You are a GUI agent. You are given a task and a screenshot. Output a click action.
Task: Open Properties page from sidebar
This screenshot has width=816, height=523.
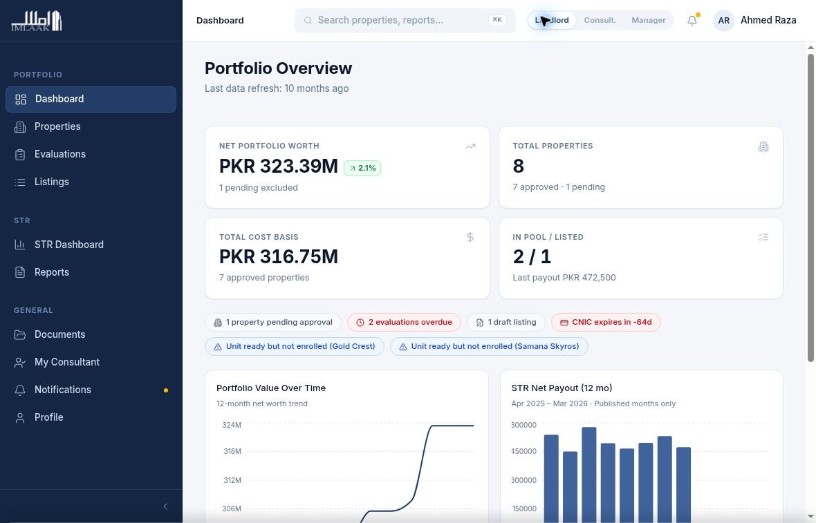(x=91, y=127)
